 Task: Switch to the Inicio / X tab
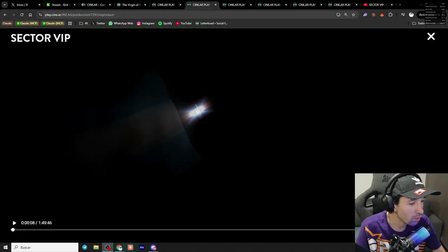click(25, 5)
